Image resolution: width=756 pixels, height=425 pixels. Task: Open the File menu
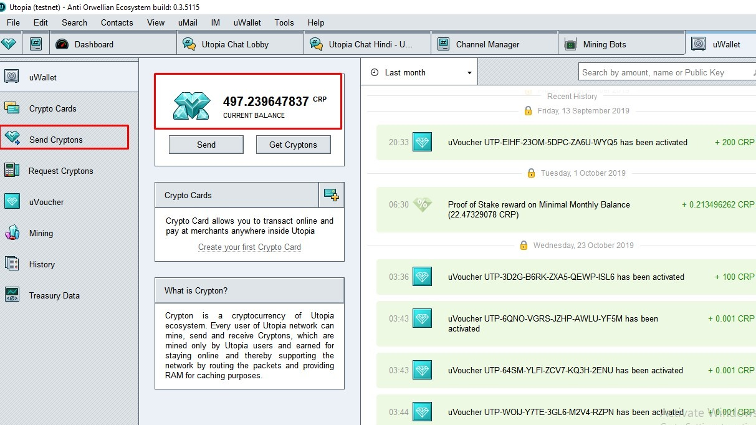pos(13,22)
